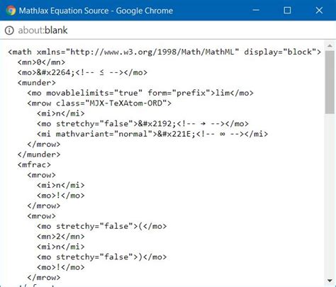Click the vertical scrollbar thumb
Viewport: 336px width, 287px height.
(x=330, y=82)
